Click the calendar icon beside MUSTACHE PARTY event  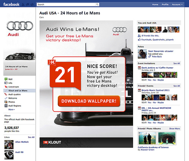pos(139,108)
